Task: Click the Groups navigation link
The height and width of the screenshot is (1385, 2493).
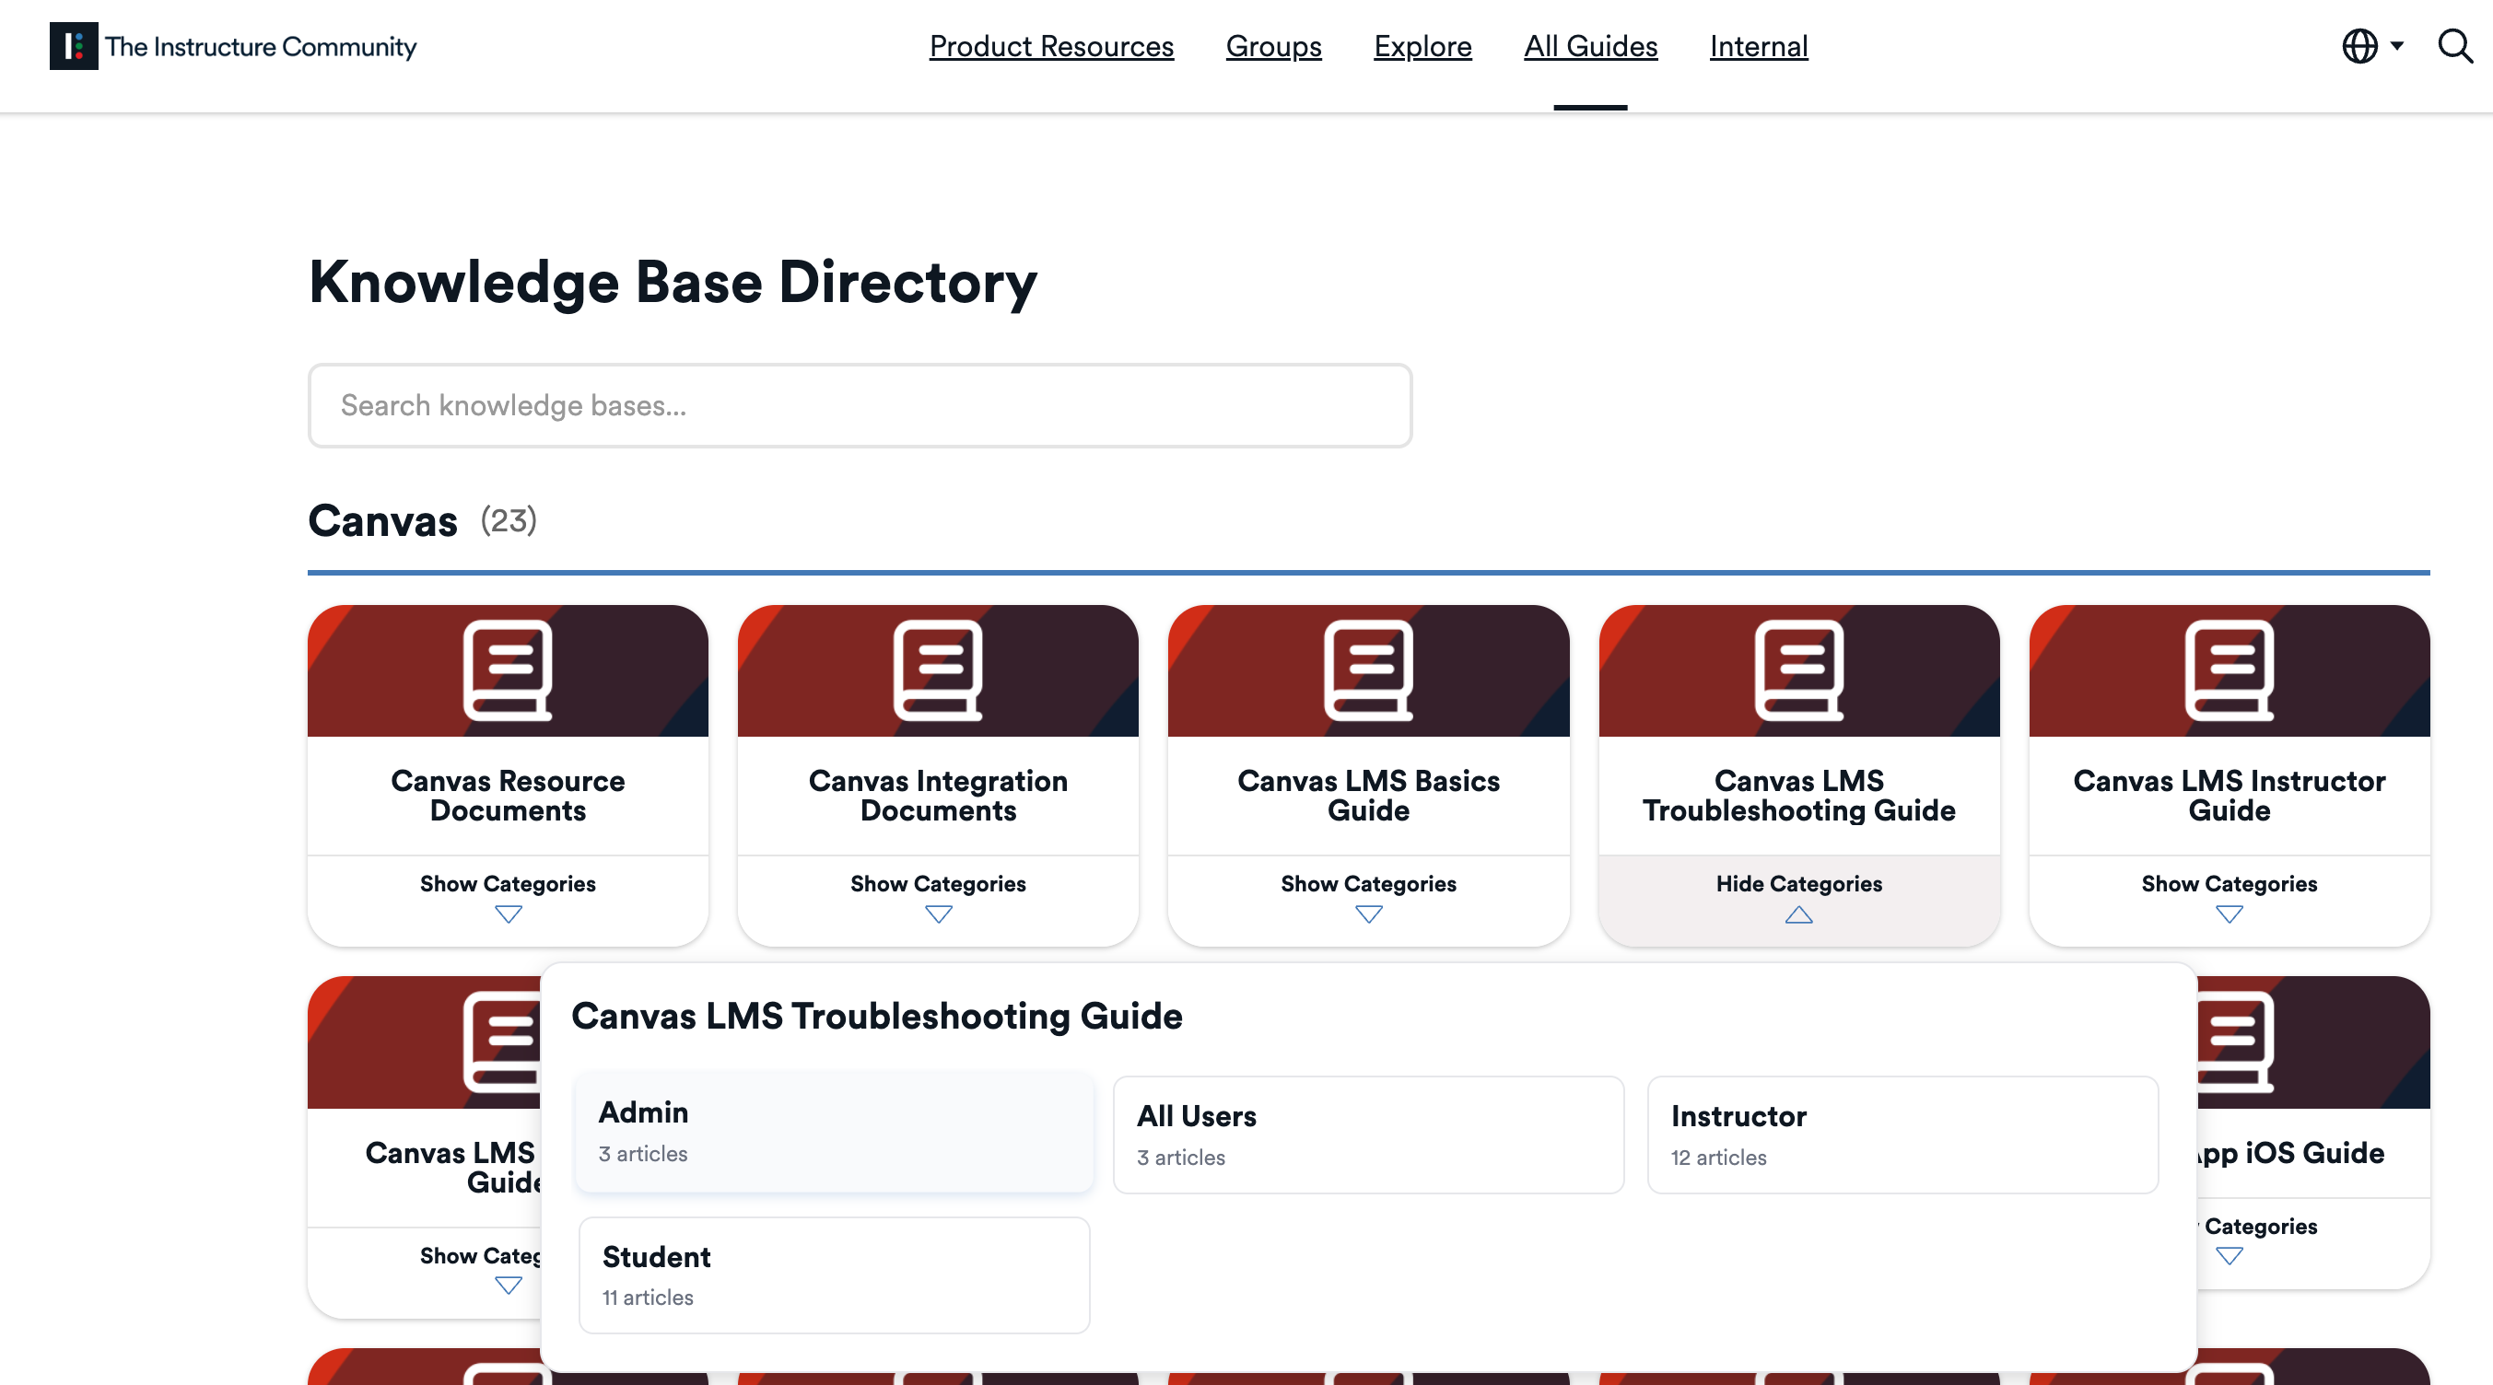Action: click(x=1272, y=45)
